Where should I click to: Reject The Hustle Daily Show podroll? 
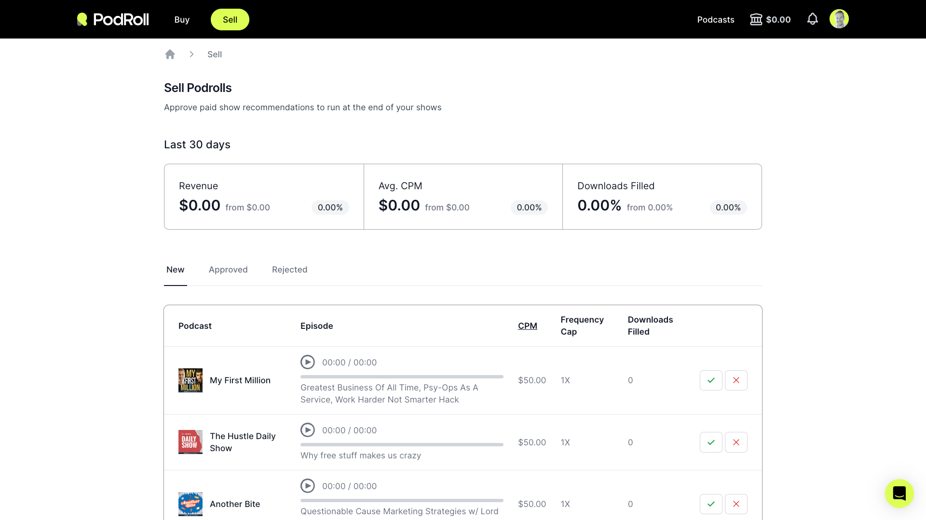click(736, 442)
